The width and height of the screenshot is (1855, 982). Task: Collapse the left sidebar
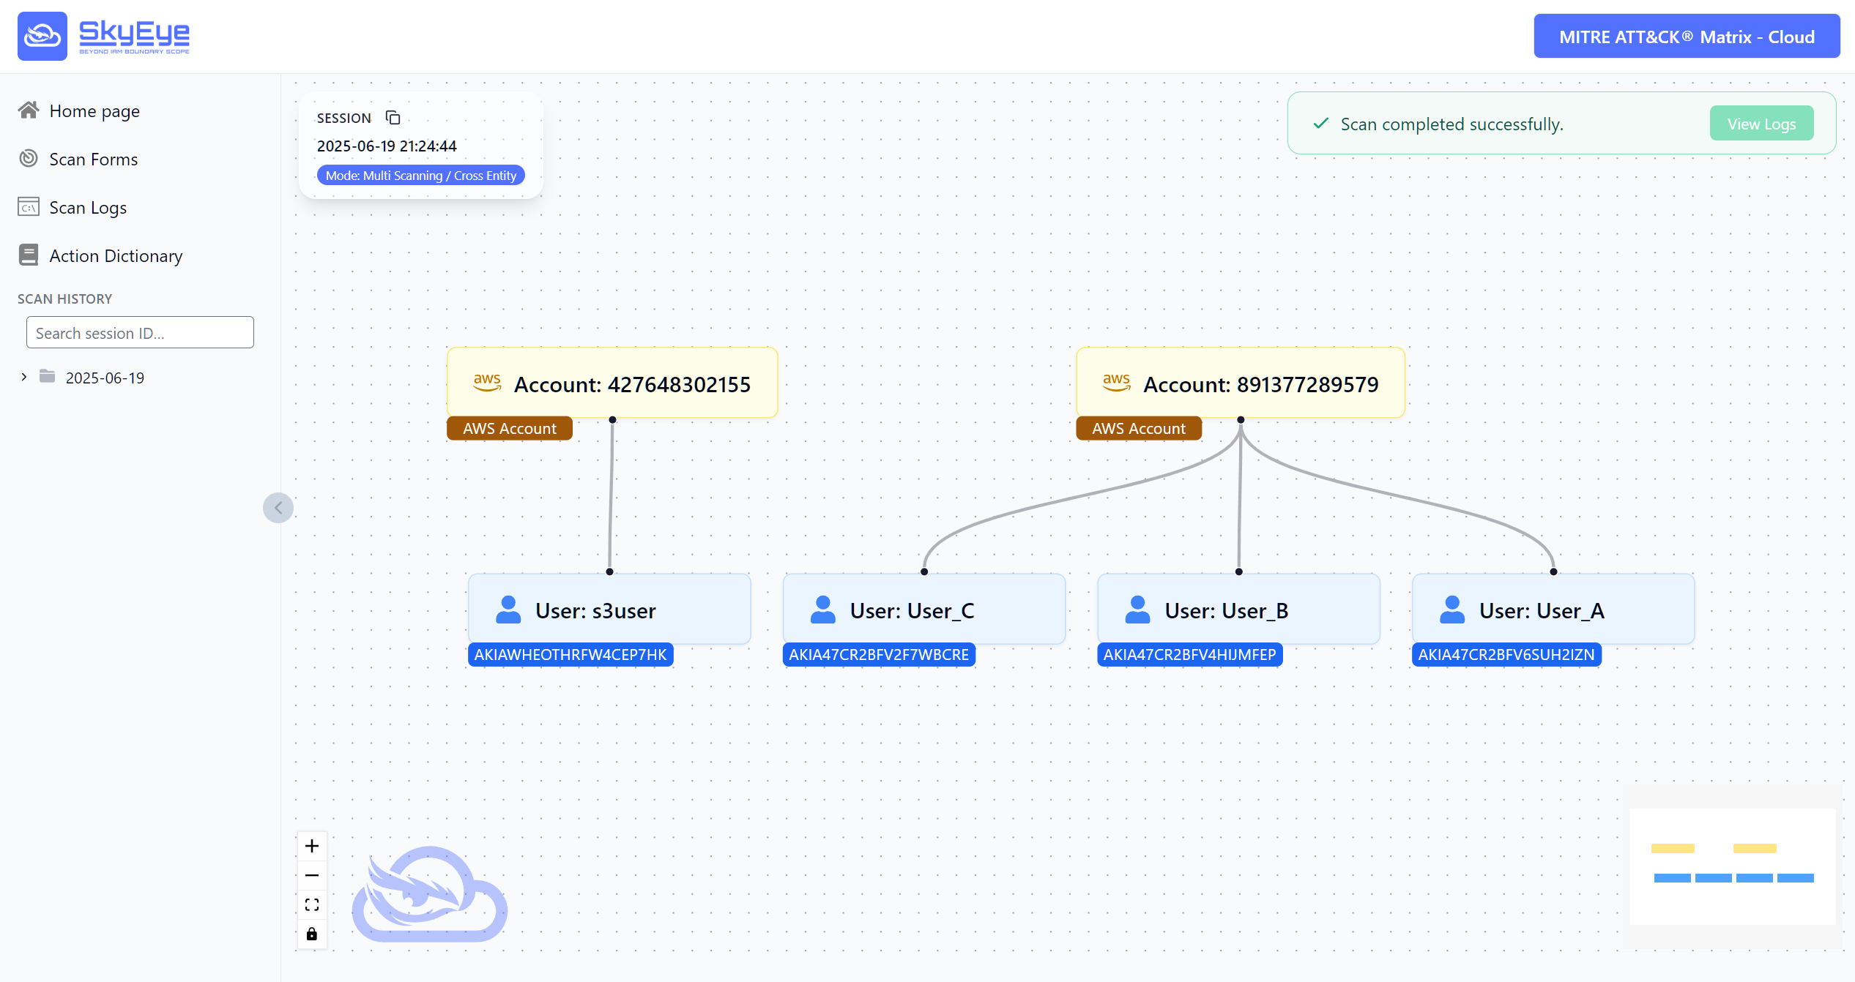[x=278, y=508]
